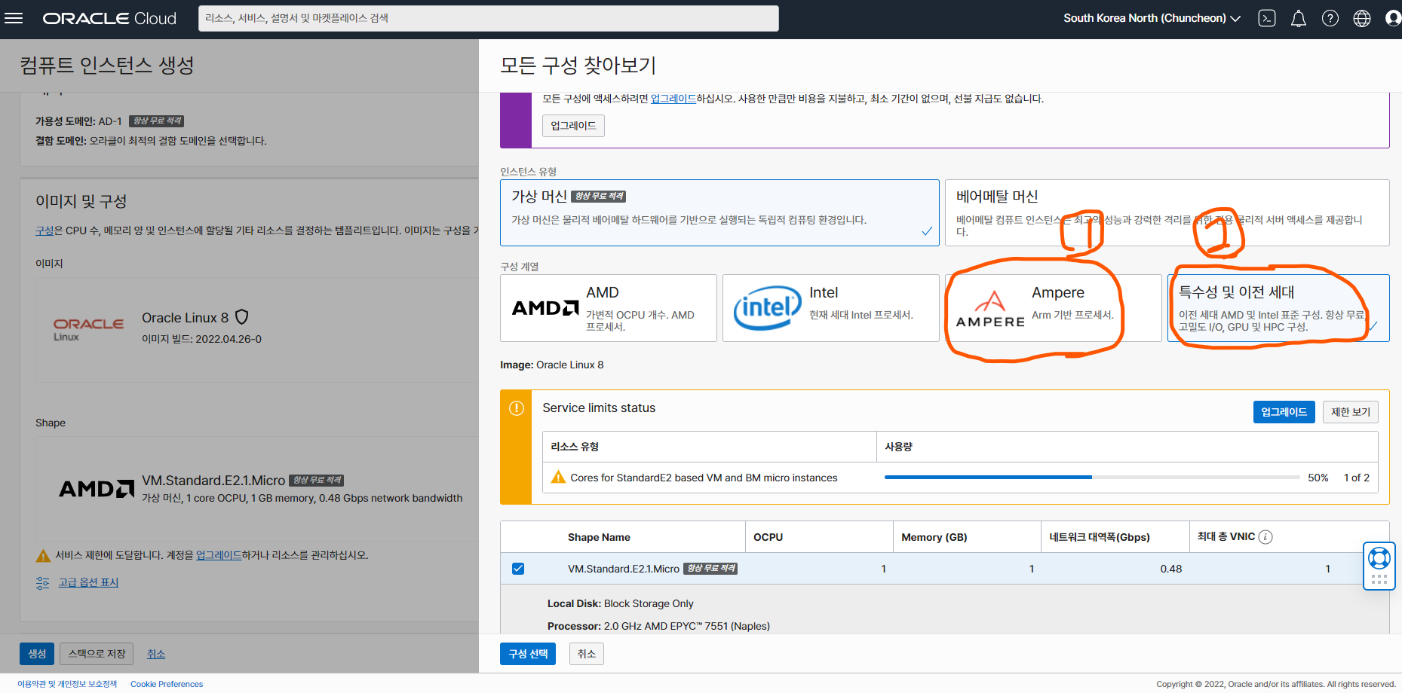
Task: Click the advanced options slider icon
Action: pyautogui.click(x=43, y=582)
